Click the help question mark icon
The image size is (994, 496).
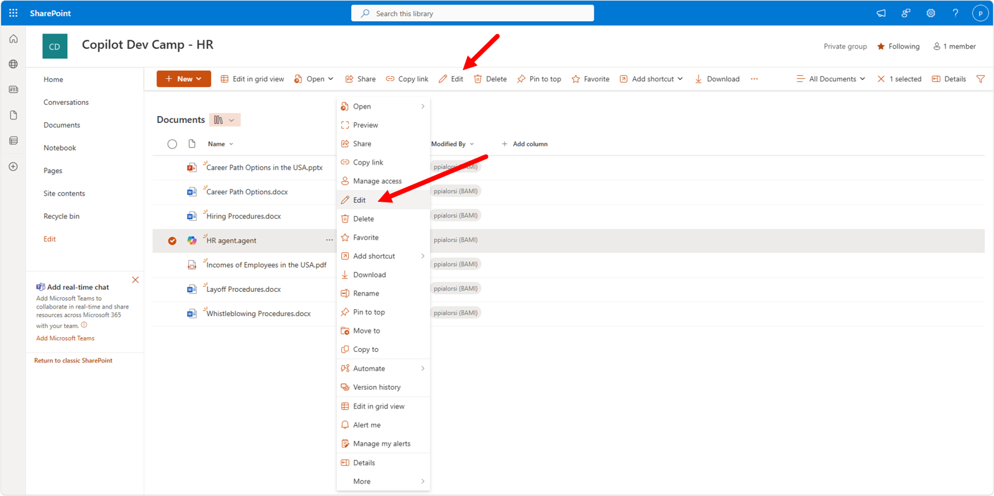955,13
